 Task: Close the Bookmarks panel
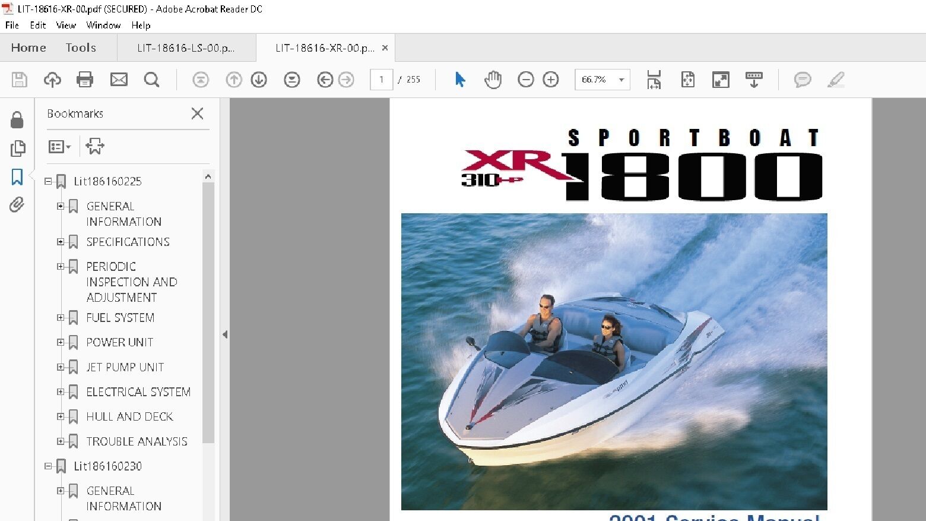tap(198, 113)
